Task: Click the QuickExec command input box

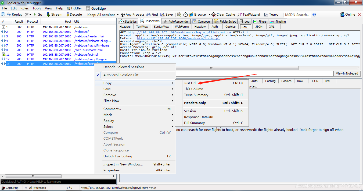Action: pyautogui.click(x=58, y=182)
